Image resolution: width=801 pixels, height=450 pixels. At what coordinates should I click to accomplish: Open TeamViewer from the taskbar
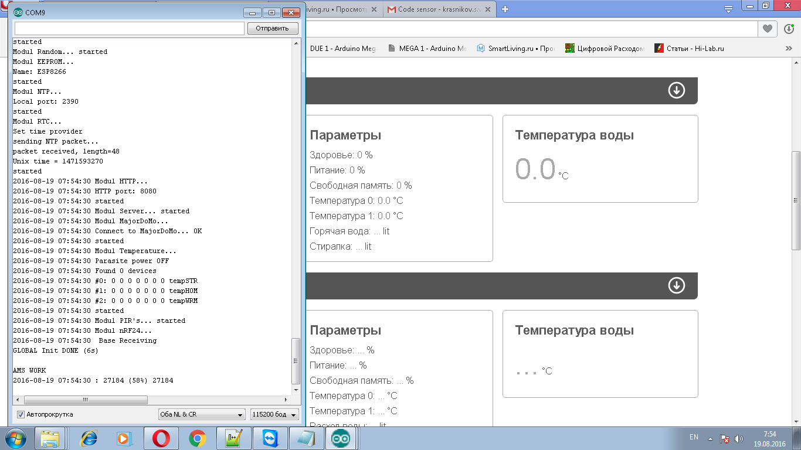click(x=271, y=438)
